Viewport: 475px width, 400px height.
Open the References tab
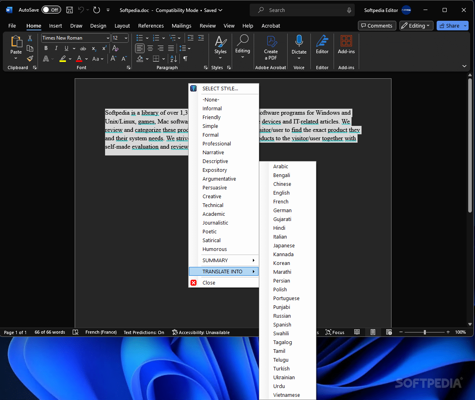tap(151, 26)
